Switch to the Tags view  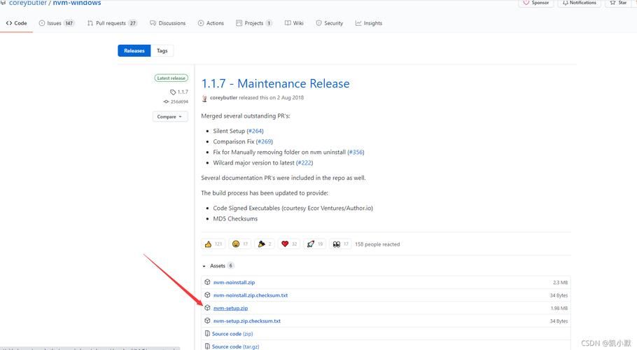click(162, 51)
